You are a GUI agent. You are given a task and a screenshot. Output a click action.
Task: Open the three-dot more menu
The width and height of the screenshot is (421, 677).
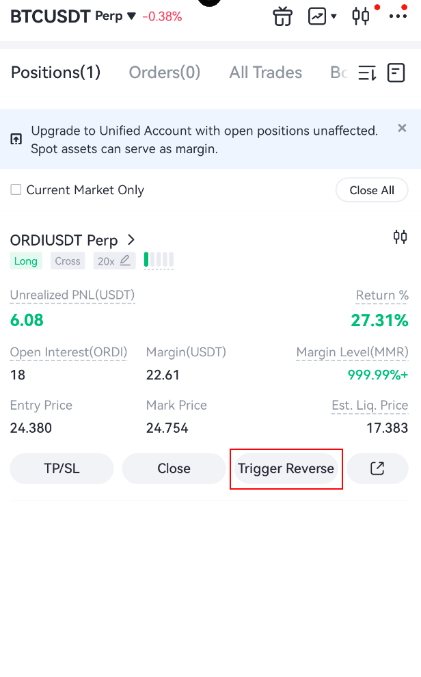[398, 16]
